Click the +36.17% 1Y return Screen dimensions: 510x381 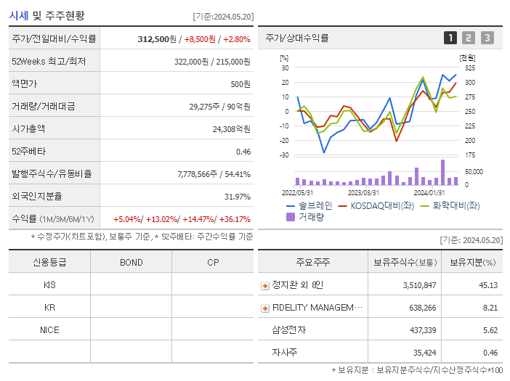pos(235,219)
